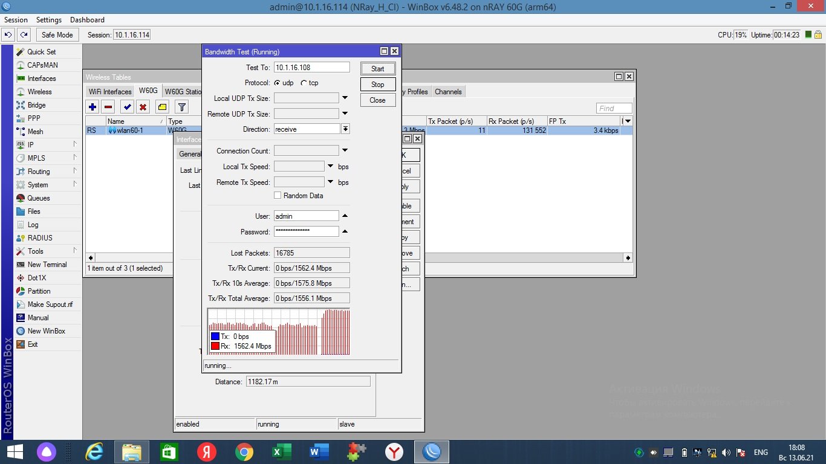Screen dimensions: 826x464
Task: Click the Test To address field
Action: pyautogui.click(x=311, y=68)
